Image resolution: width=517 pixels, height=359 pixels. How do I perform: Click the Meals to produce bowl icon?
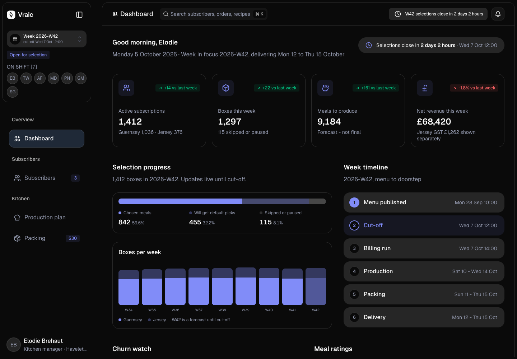[325, 88]
